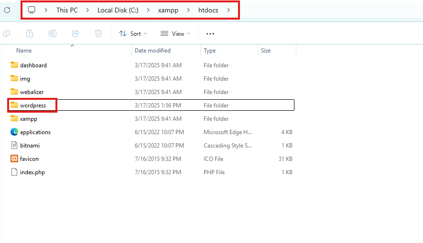Click htdocs breadcrumb
The width and height of the screenshot is (423, 243).
pos(208,10)
